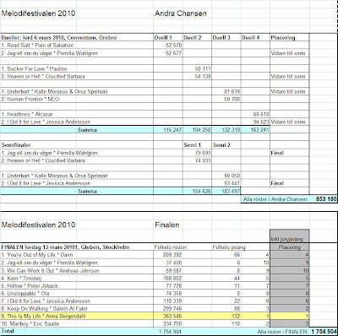Select the vote count '334 750'
Screen dimensions: 338x336
(172, 323)
